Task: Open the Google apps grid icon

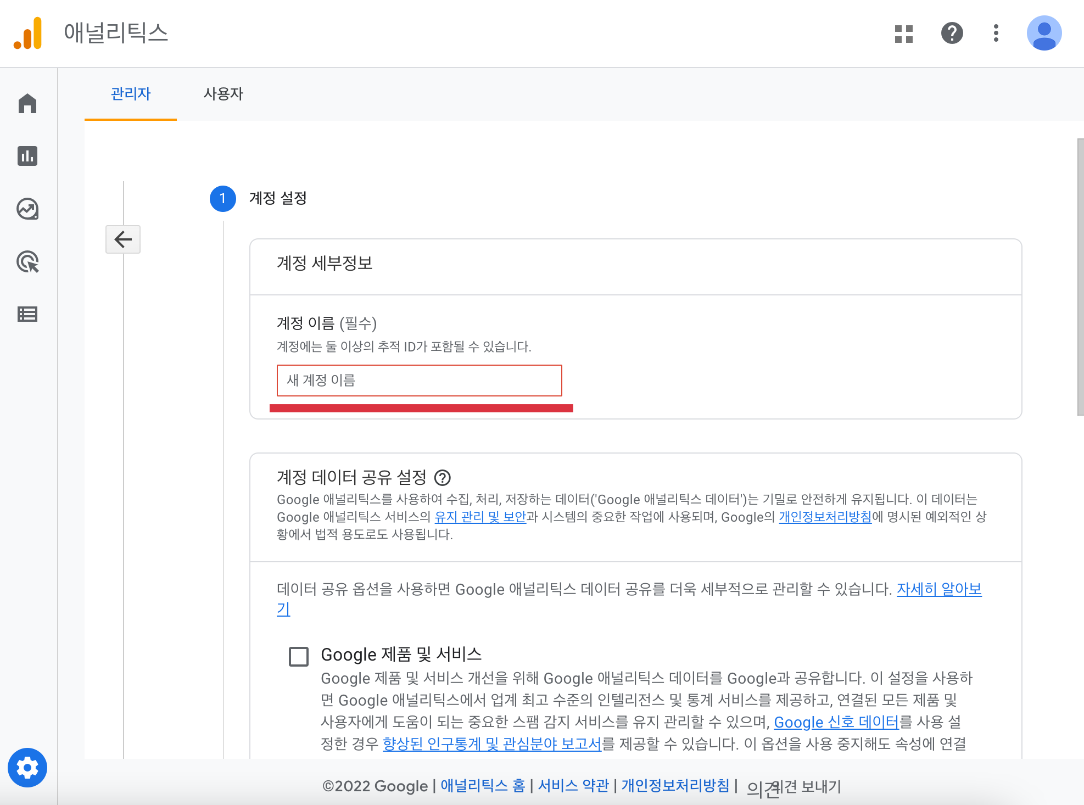Action: pyautogui.click(x=903, y=33)
